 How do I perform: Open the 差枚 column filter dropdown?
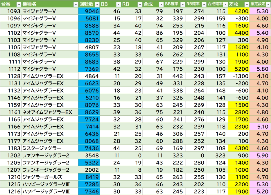point(247,5)
